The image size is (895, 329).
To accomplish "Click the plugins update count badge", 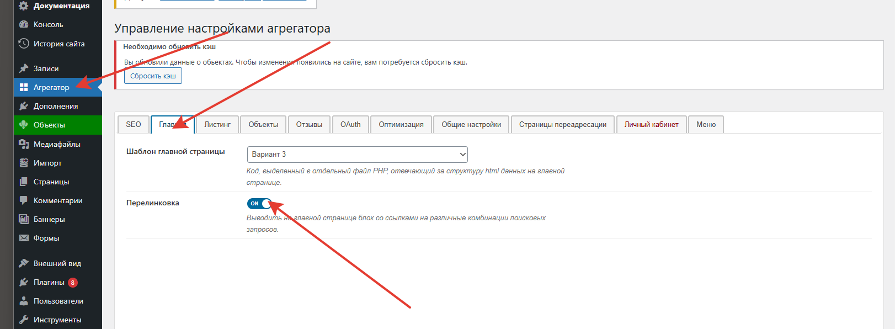I will [x=73, y=283].
